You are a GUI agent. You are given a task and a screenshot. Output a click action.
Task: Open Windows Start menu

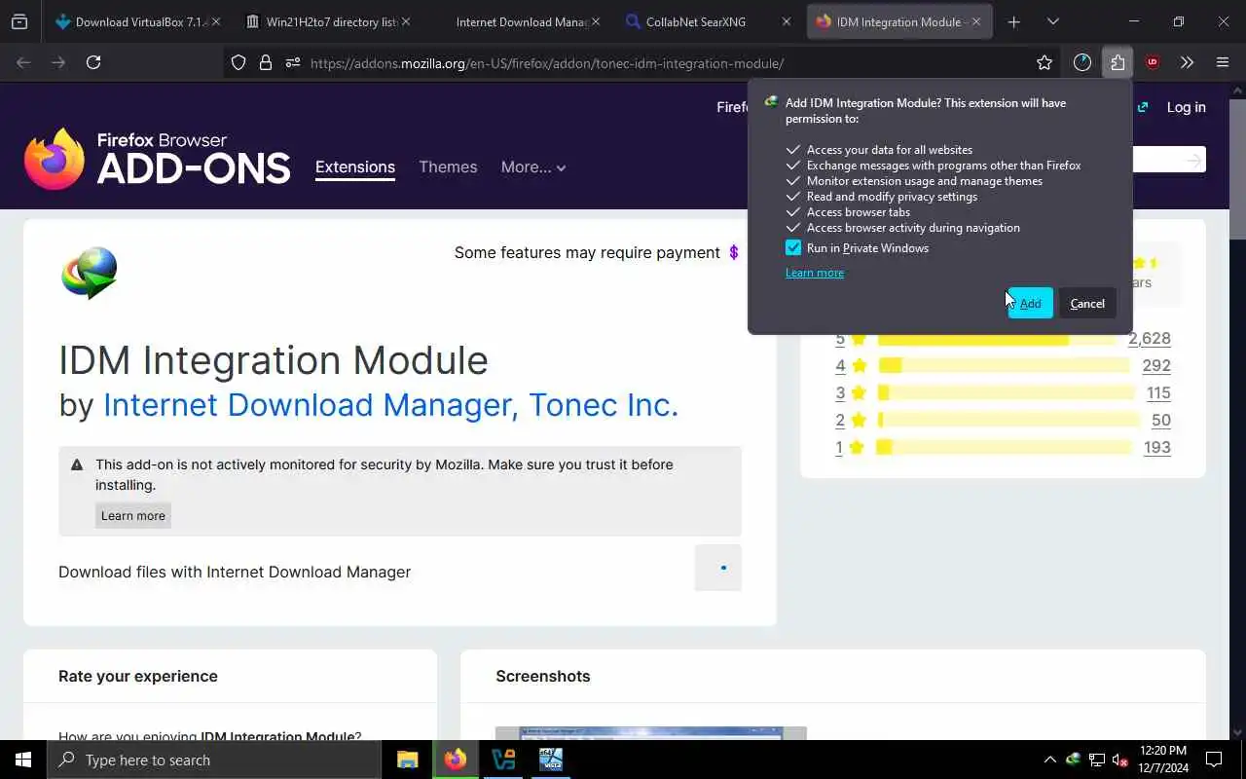[x=23, y=760]
